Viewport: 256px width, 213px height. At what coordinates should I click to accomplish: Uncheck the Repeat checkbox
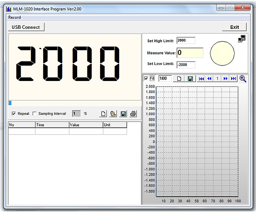(14, 114)
